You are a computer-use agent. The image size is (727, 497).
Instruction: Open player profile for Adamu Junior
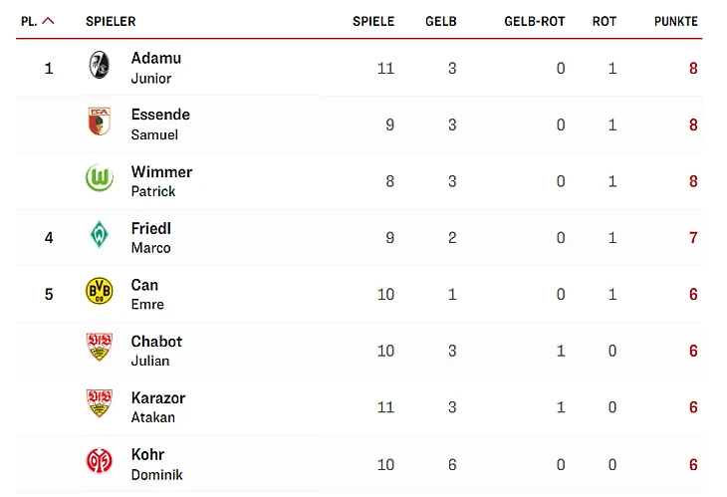(156, 68)
